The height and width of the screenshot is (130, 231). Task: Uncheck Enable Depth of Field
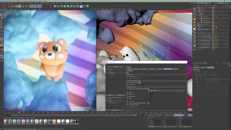(140, 83)
